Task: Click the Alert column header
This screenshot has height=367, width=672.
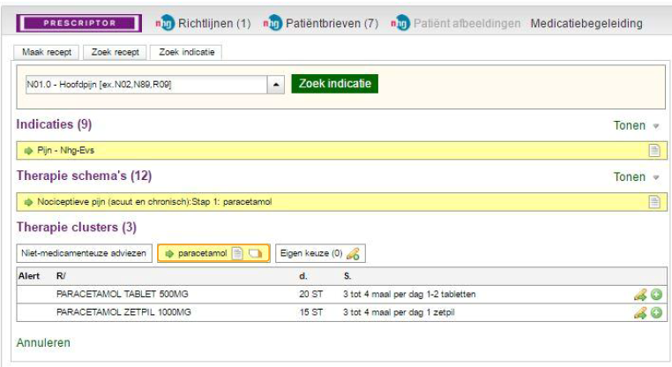Action: click(x=29, y=276)
